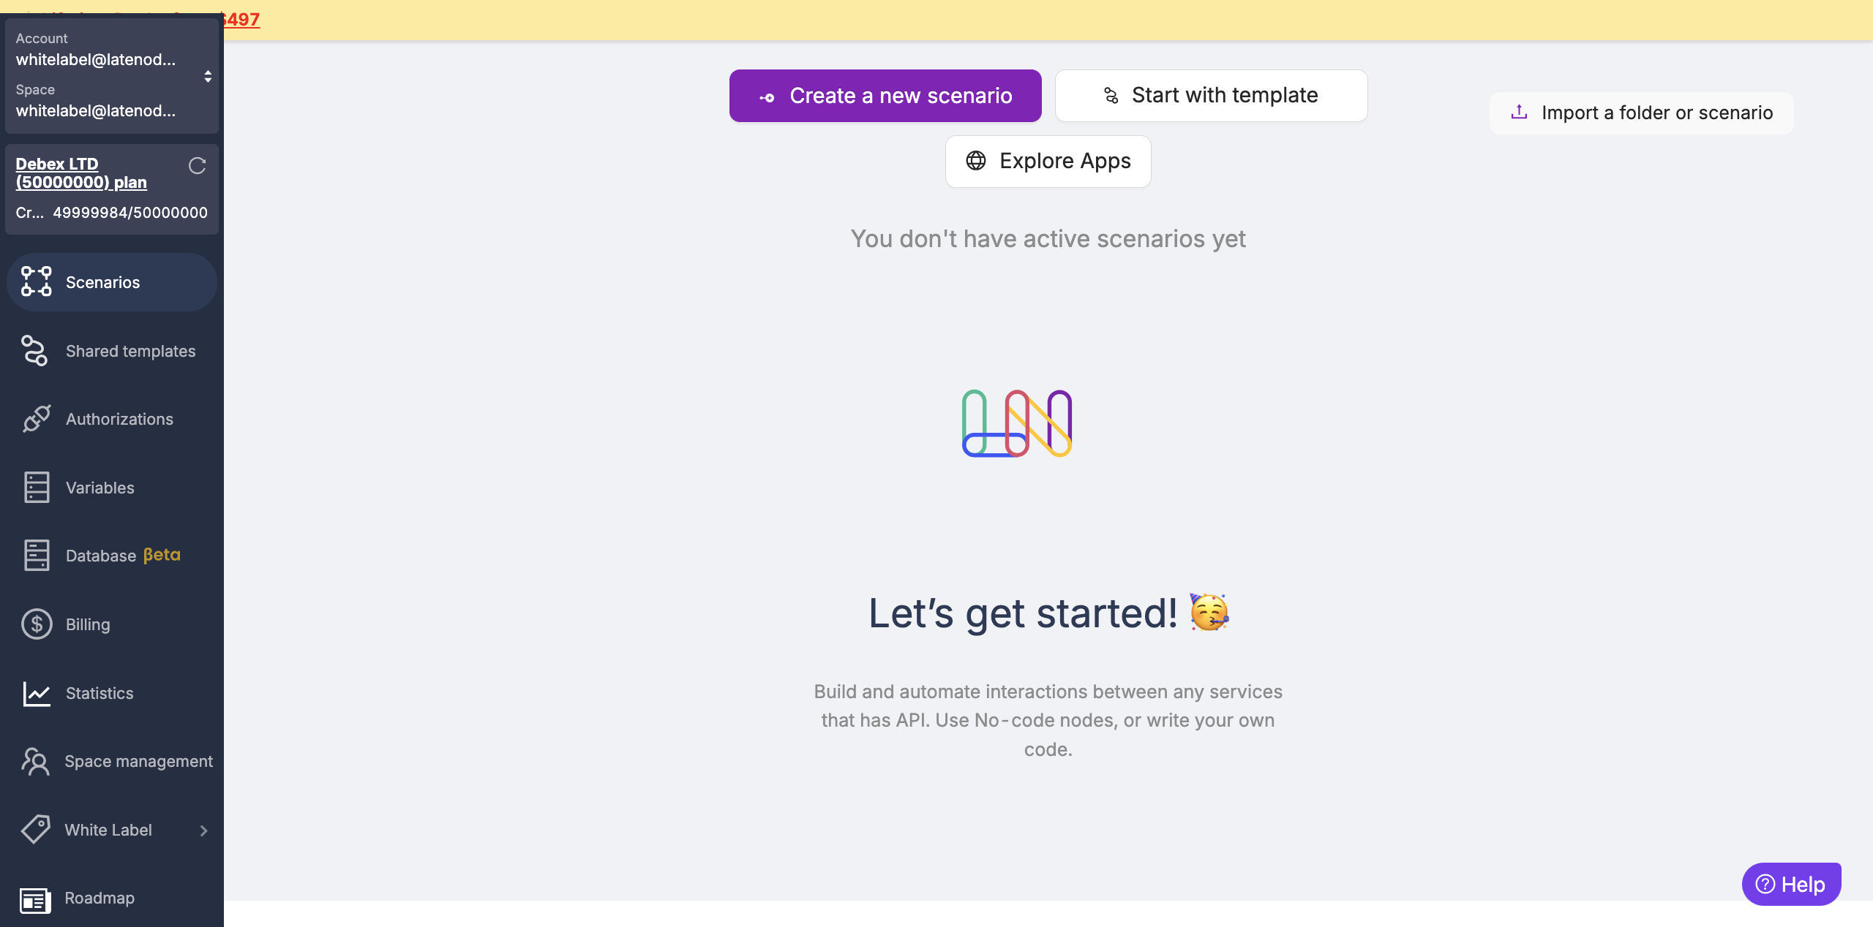1873x927 pixels.
Task: Open Explore Apps button
Action: [x=1048, y=161]
